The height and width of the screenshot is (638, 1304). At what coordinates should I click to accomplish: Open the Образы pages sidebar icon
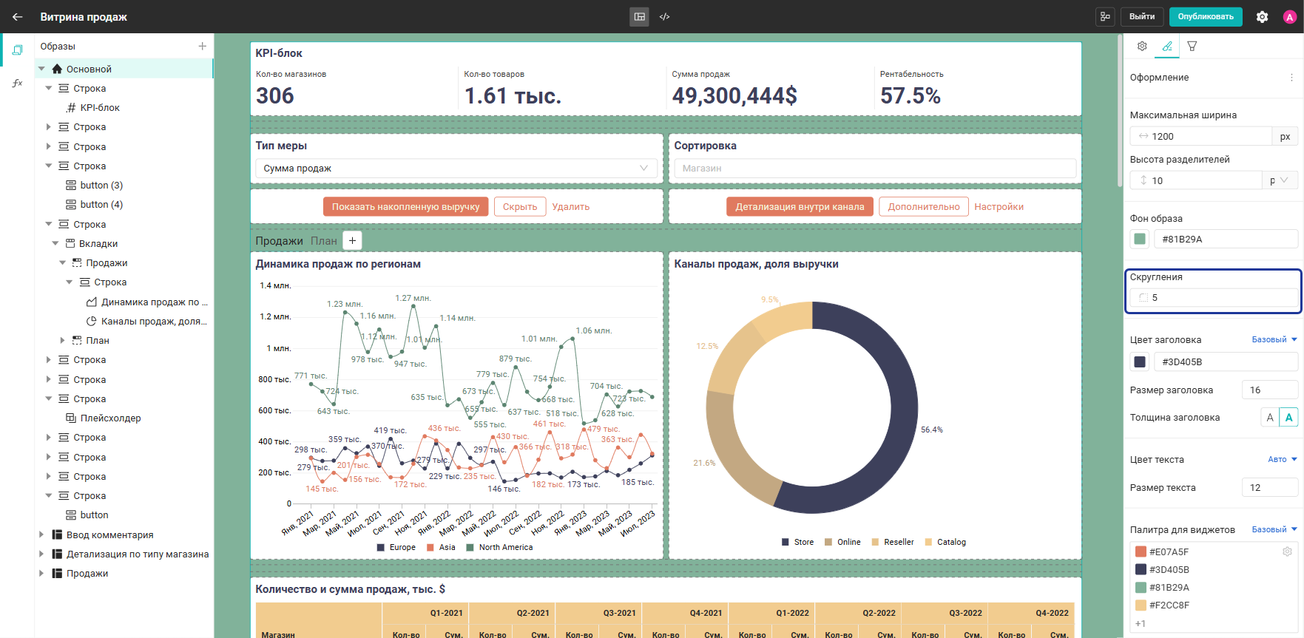pos(17,50)
